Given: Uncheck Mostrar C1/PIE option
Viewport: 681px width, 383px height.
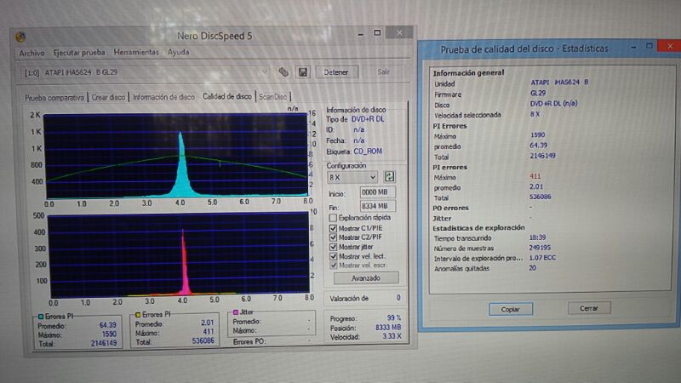Looking at the screenshot, I should pyautogui.click(x=333, y=227).
